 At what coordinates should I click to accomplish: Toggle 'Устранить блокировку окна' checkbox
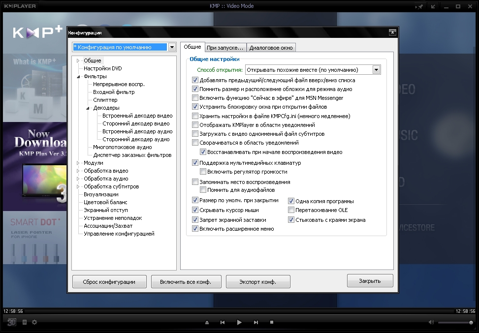click(195, 107)
